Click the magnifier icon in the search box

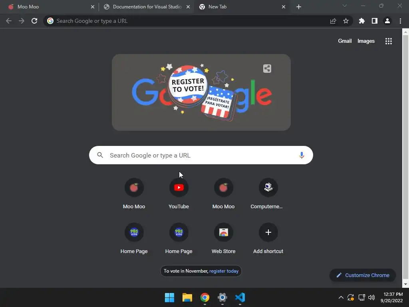coord(100,155)
